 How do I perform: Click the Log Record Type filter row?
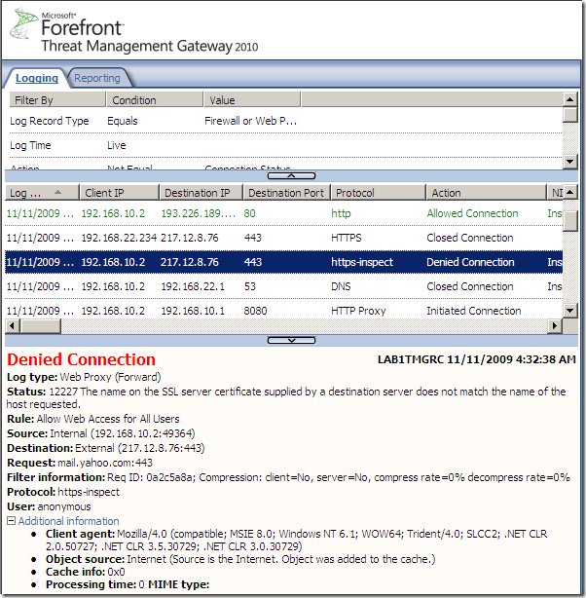click(285, 121)
